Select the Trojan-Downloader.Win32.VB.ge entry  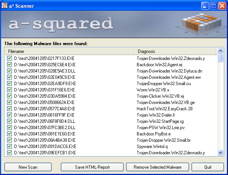click(x=166, y=102)
